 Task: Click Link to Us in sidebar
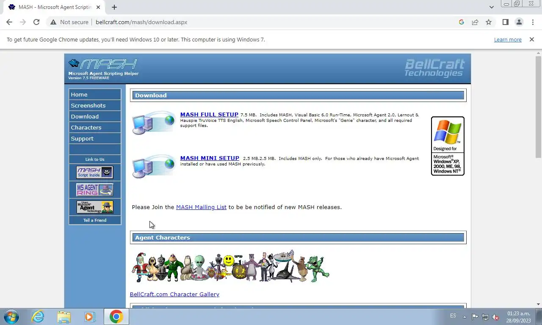point(95,160)
